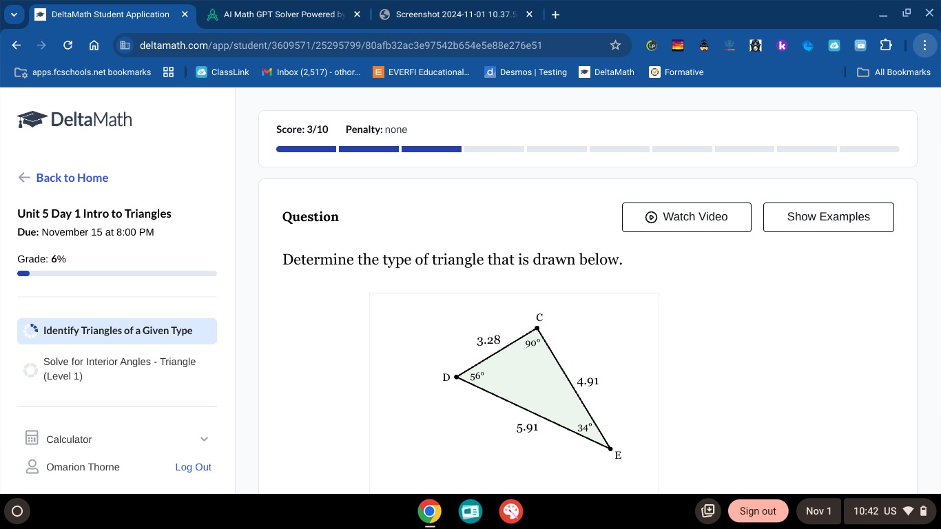
Task: Click the triangle diagram image
Action: [514, 393]
